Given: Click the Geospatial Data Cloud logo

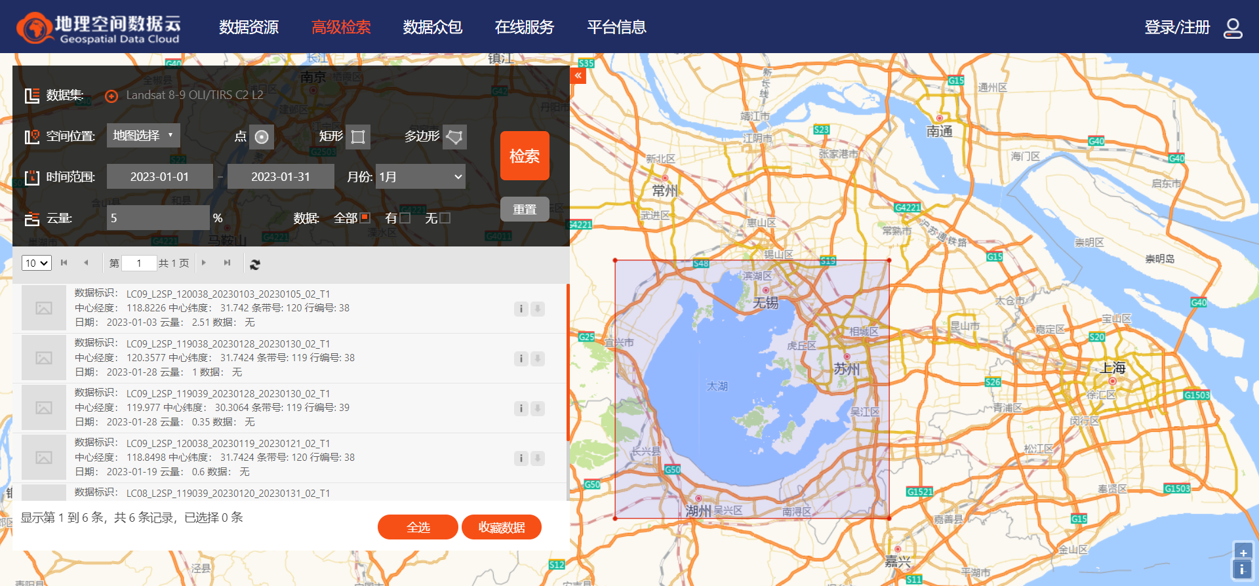Looking at the screenshot, I should [99, 28].
